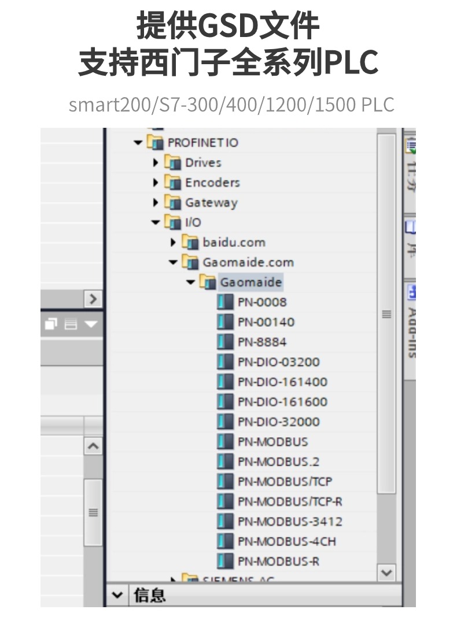Click the left panel vertical scrollbar thumb
Viewport: 457px width, 628px height.
pyautogui.click(x=93, y=513)
